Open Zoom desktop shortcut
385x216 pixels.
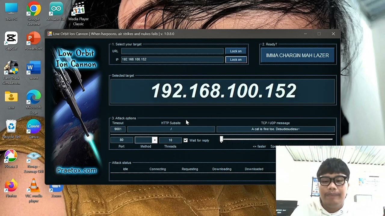coord(56,191)
